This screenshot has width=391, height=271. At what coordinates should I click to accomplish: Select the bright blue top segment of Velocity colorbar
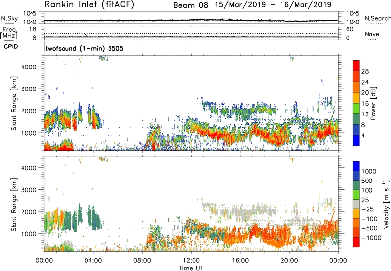point(356,166)
